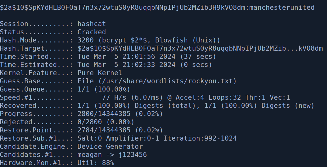Click the 'Pure Kernel' text
Image resolution: width=327 pixels, height=167 pixels.
(x=100, y=73)
